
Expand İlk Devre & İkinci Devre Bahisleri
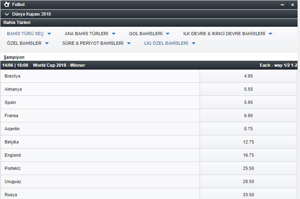pos(228,34)
